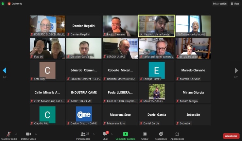This screenshot has width=242, height=141.
Task: Go to previous page with blue left arrow
Action: click(5, 70)
